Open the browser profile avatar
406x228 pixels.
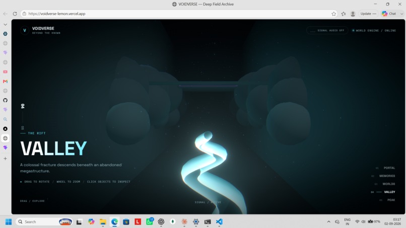(x=353, y=14)
